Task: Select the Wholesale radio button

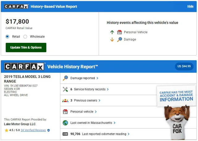Action: [25, 36]
